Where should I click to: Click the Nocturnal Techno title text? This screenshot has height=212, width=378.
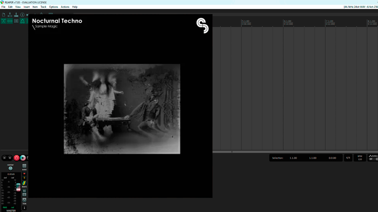coord(57,21)
